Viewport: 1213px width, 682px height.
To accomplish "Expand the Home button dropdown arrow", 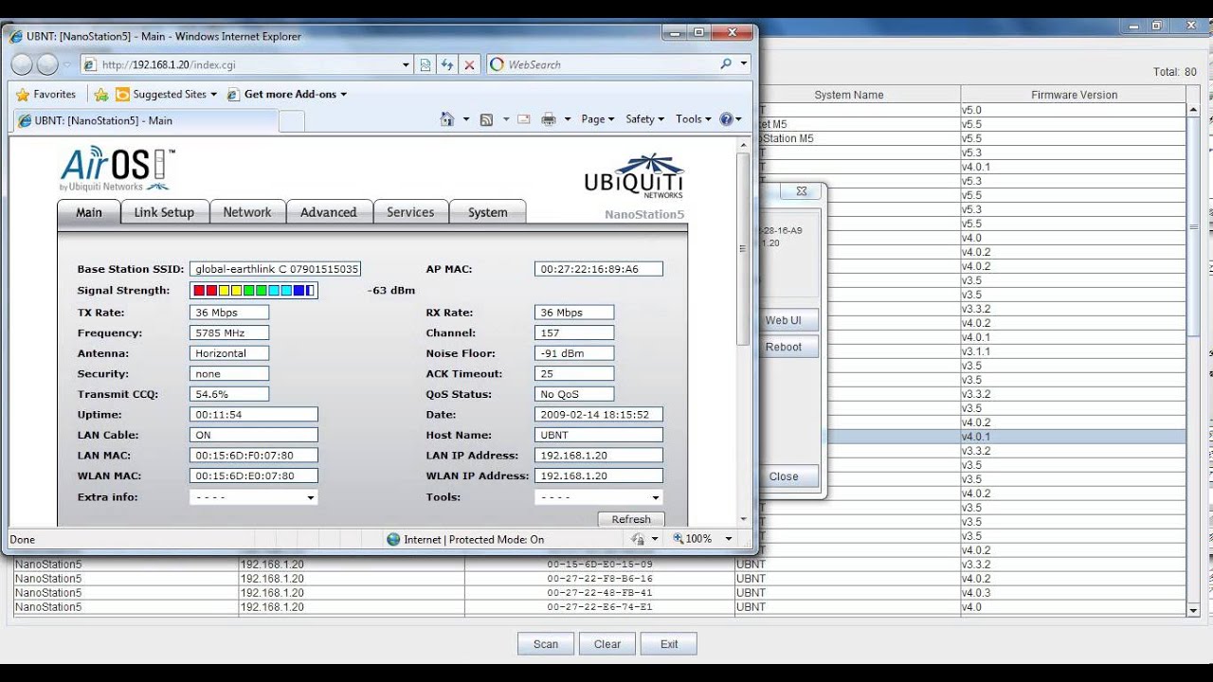I will point(465,119).
